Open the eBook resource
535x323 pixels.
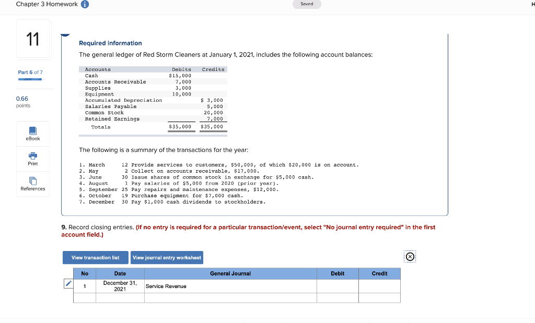click(x=32, y=134)
